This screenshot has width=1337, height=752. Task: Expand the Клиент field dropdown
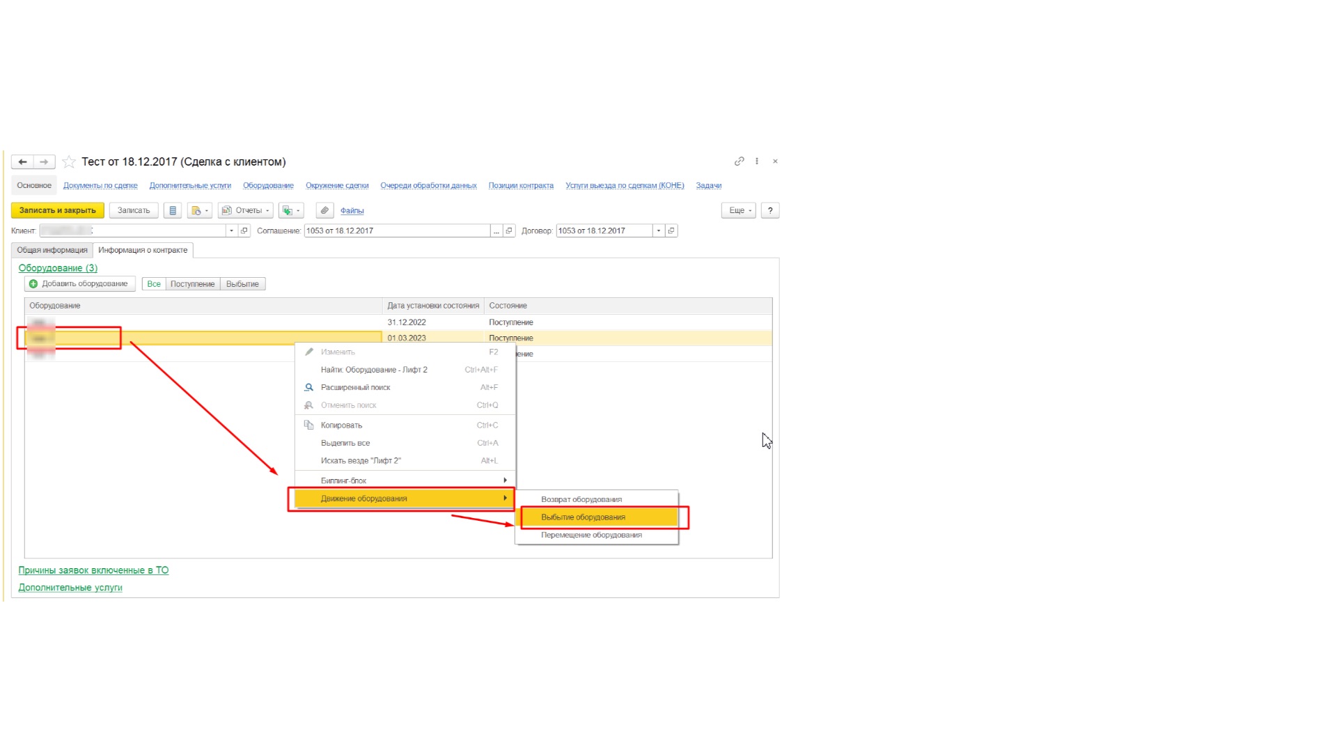click(232, 230)
